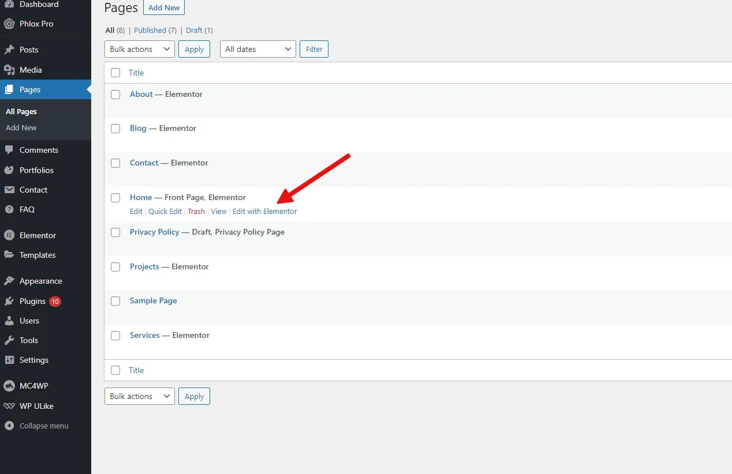Click the MC4WP logo icon
This screenshot has height=474, width=732.
point(9,386)
